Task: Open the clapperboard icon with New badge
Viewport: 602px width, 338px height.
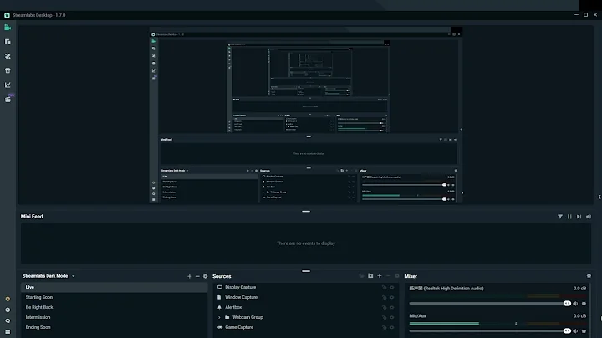Action: [x=8, y=99]
